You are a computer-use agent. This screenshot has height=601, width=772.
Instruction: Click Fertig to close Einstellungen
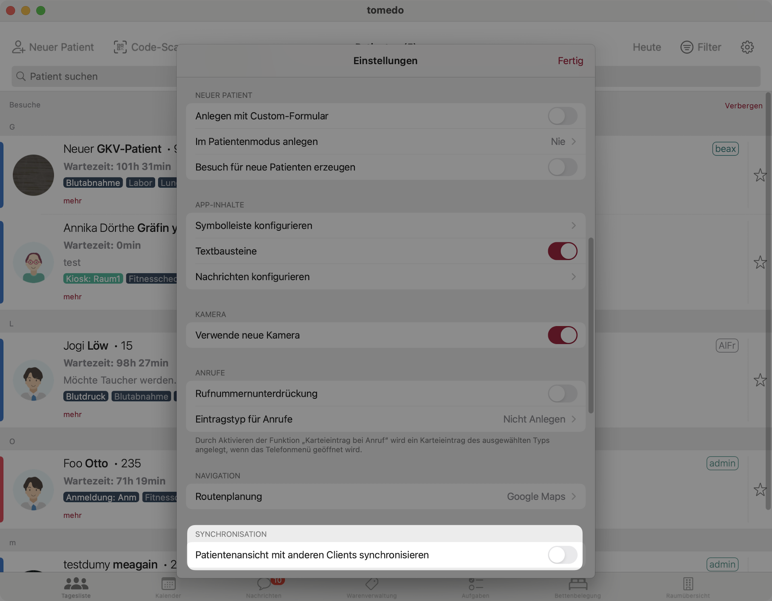(x=570, y=61)
